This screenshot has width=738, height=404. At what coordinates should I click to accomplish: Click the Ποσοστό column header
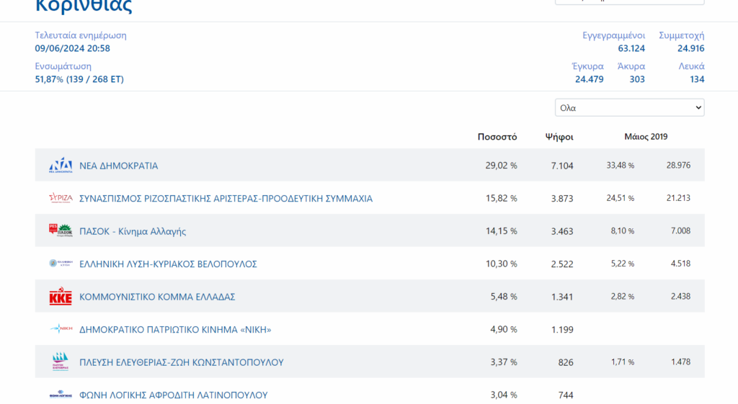click(x=497, y=137)
